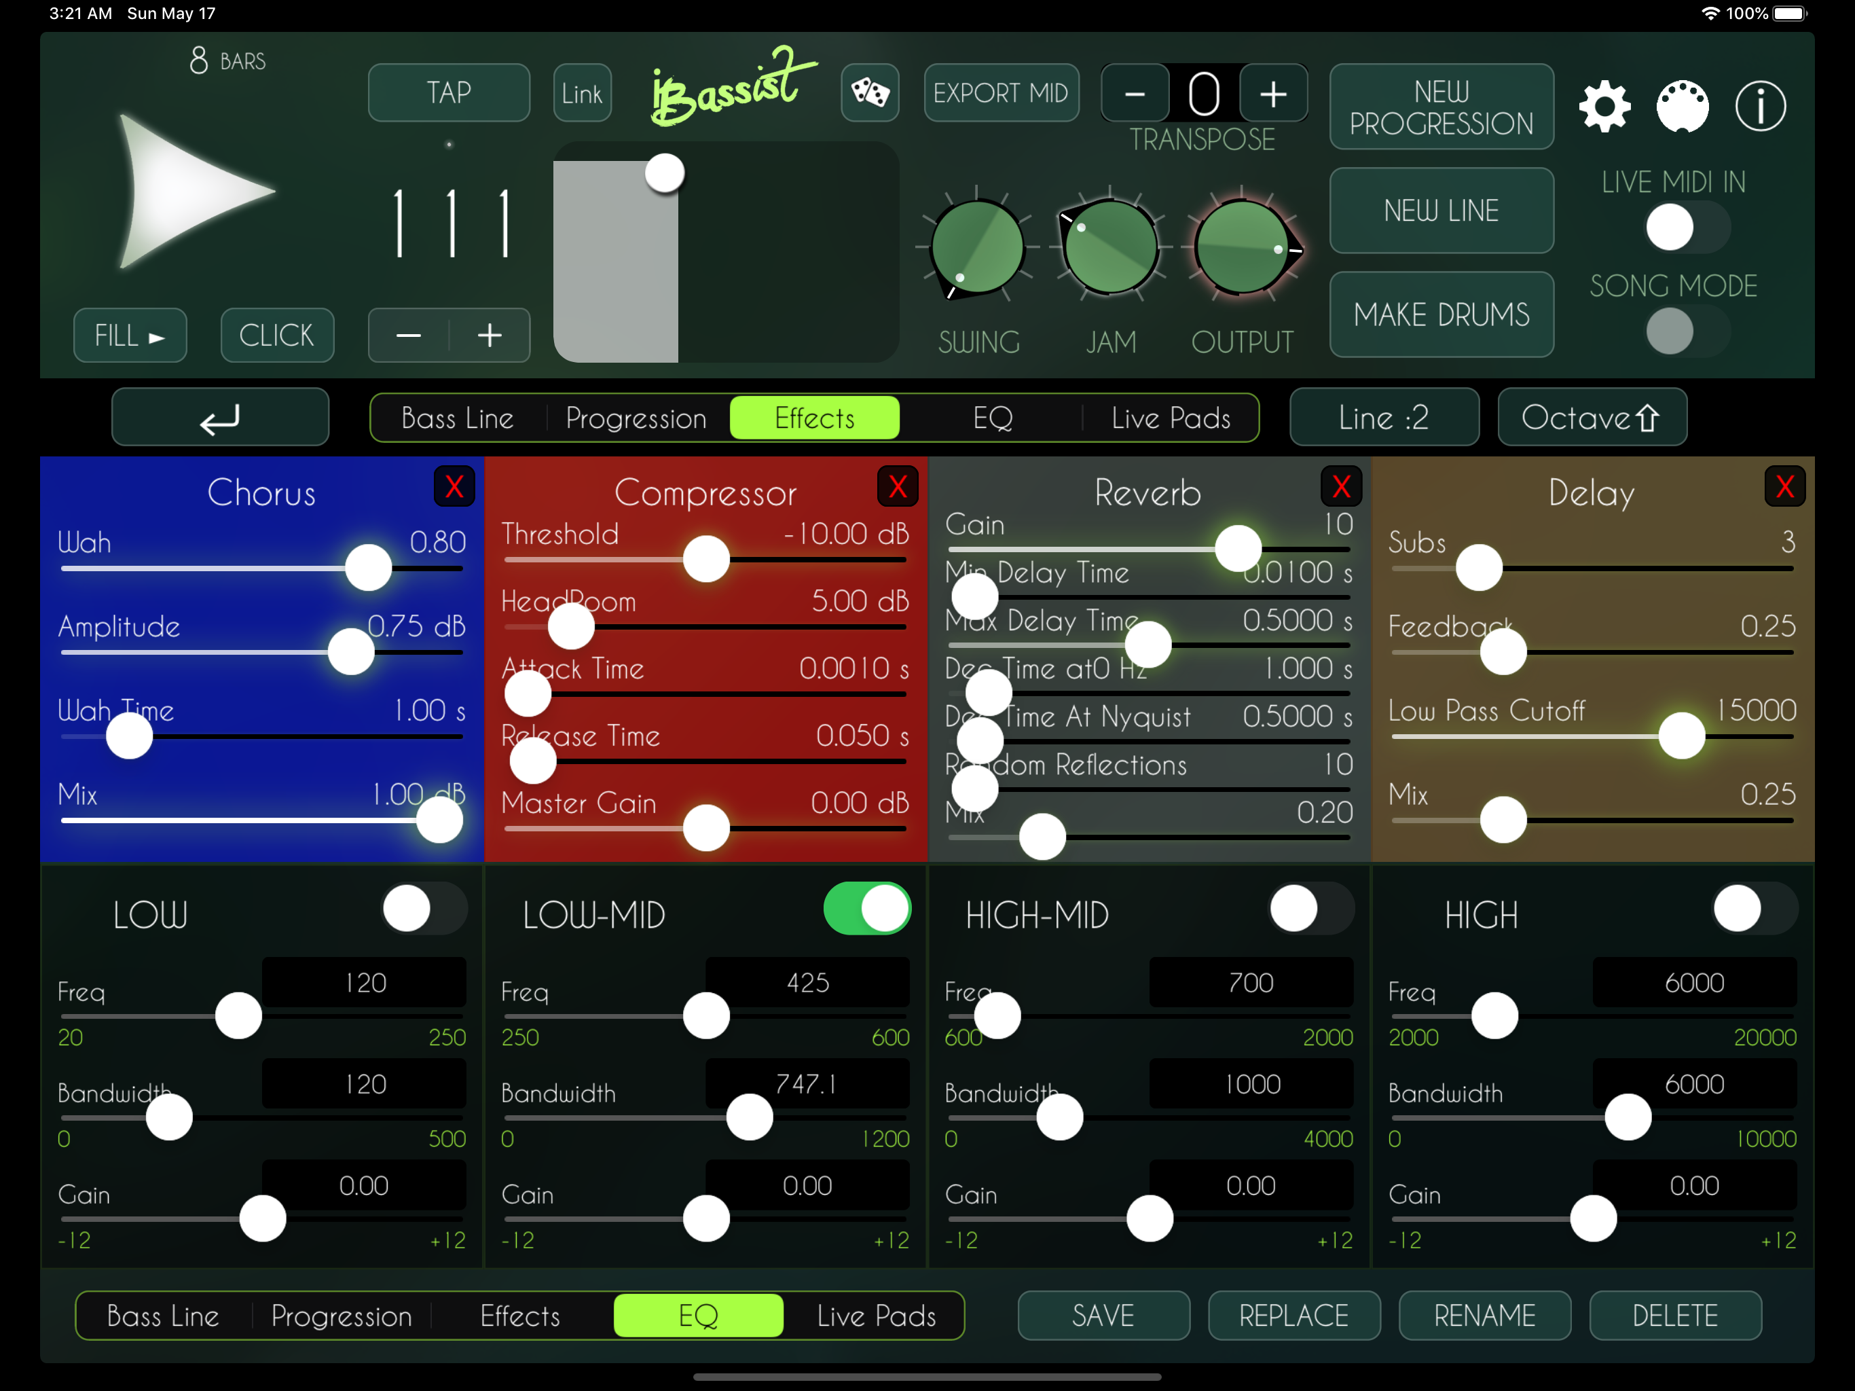The height and width of the screenshot is (1391, 1855).
Task: Open the Line :2 selector
Action: 1383,418
